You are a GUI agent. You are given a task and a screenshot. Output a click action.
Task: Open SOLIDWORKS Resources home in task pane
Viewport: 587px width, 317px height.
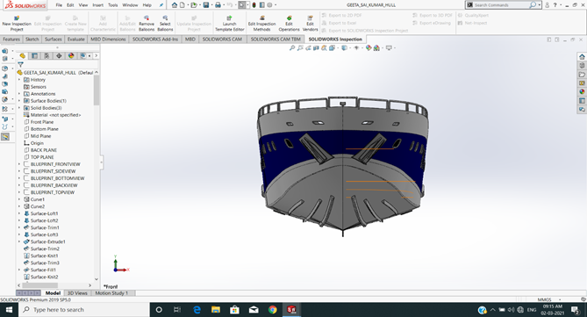tap(582, 56)
